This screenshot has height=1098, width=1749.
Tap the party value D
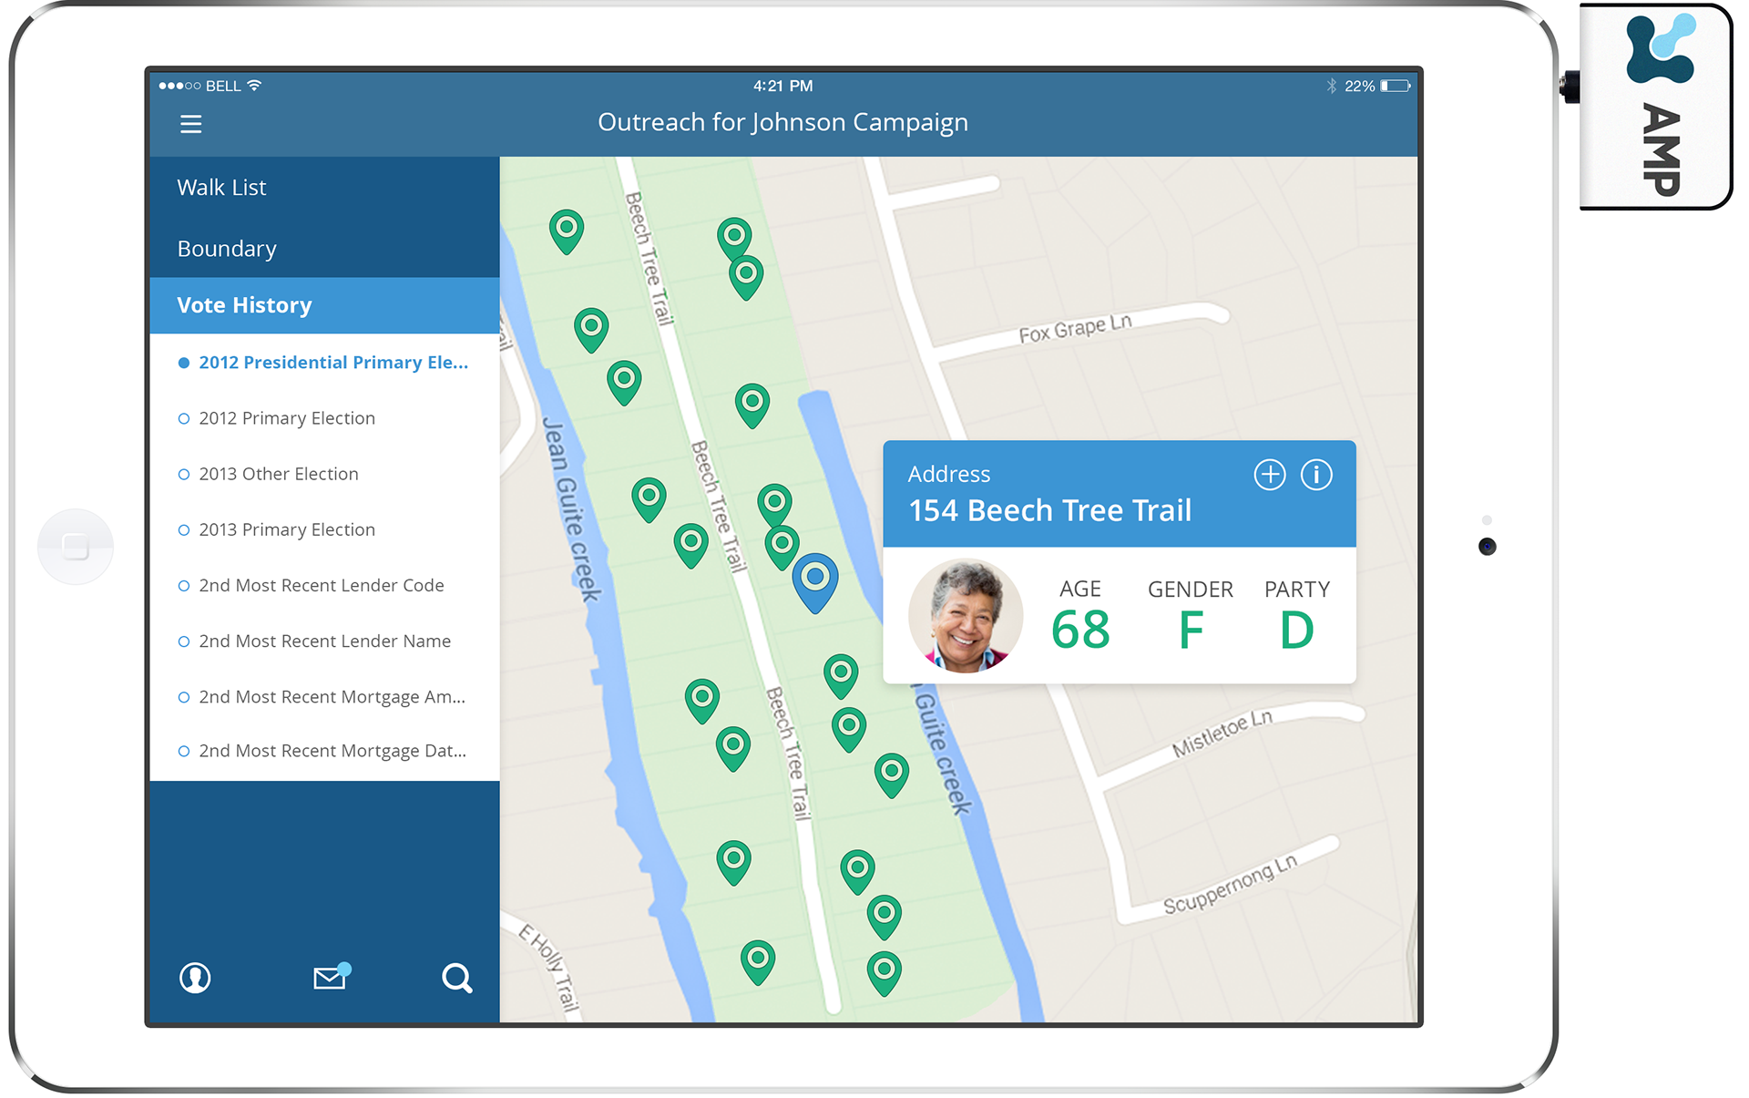point(1297,630)
